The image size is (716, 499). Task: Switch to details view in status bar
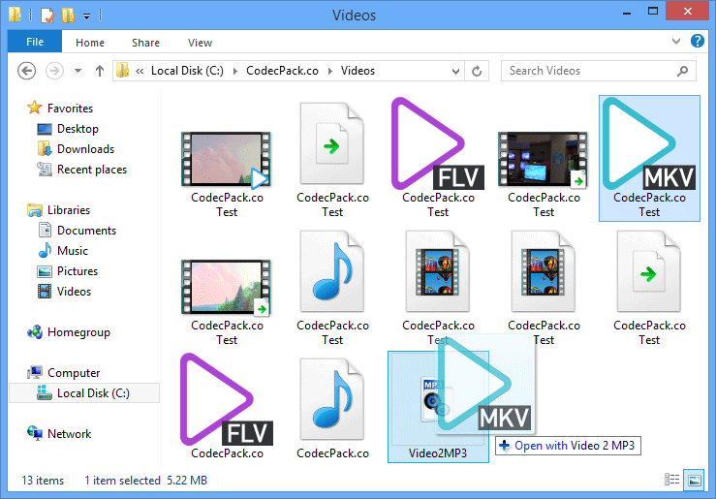tap(671, 480)
